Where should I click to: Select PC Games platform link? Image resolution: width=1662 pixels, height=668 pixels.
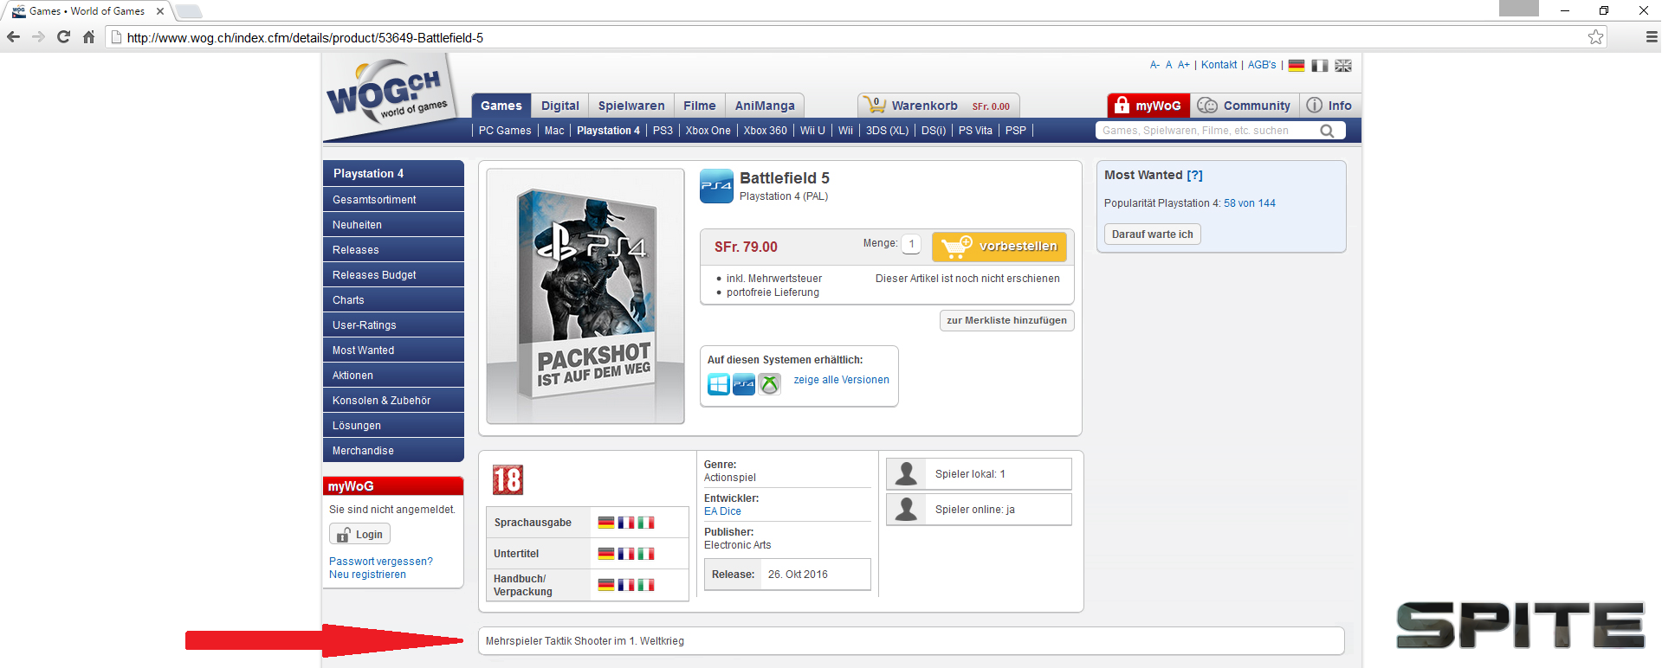pyautogui.click(x=505, y=131)
